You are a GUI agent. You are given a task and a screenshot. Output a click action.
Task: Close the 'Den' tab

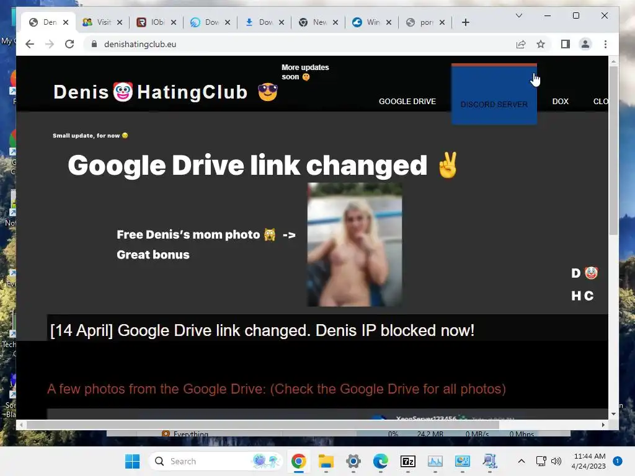[66, 22]
